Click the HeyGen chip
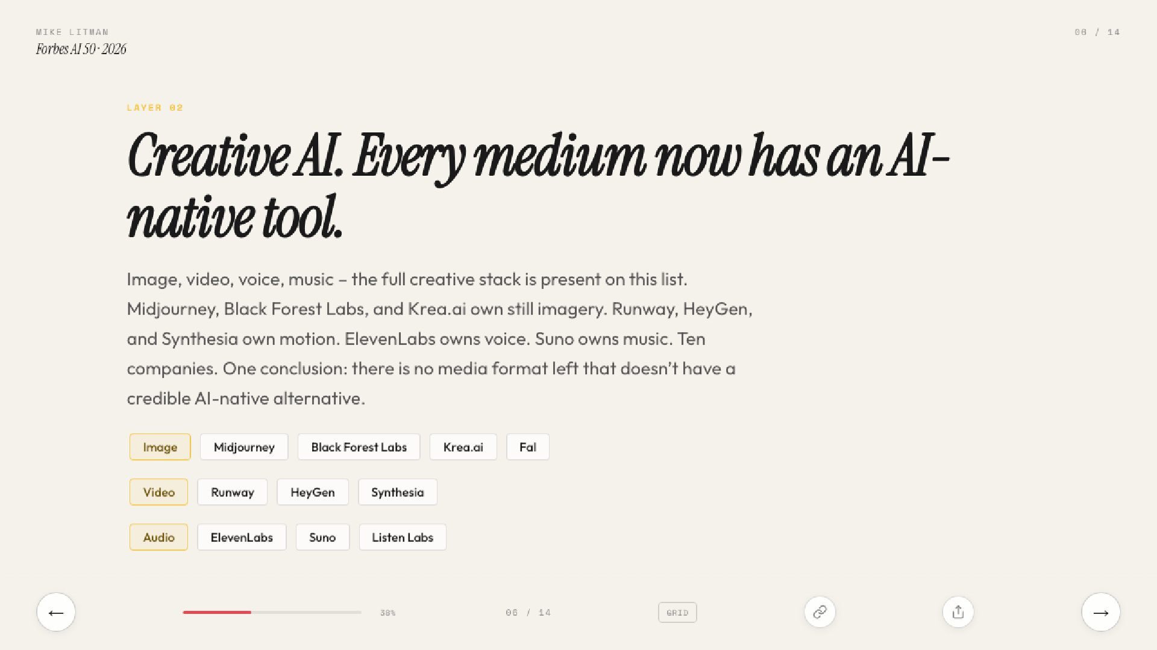Viewport: 1157px width, 650px height. pyautogui.click(x=312, y=492)
